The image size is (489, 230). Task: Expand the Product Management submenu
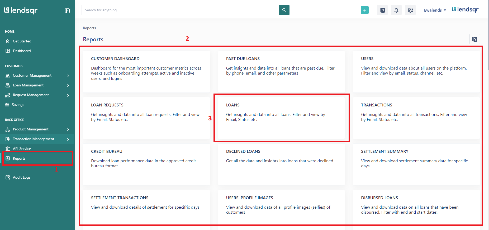pyautogui.click(x=68, y=130)
